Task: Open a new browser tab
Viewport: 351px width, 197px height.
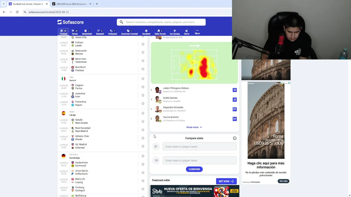Action: [x=97, y=4]
